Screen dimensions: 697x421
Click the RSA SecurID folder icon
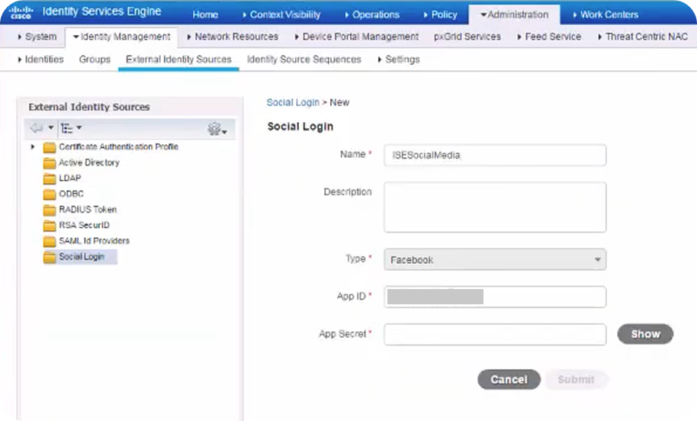[50, 226]
